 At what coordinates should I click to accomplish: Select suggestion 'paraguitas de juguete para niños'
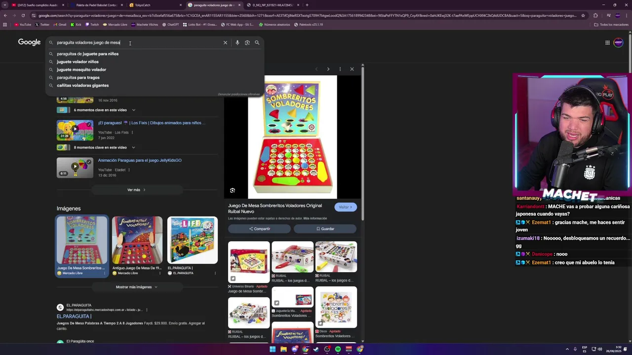point(87,54)
